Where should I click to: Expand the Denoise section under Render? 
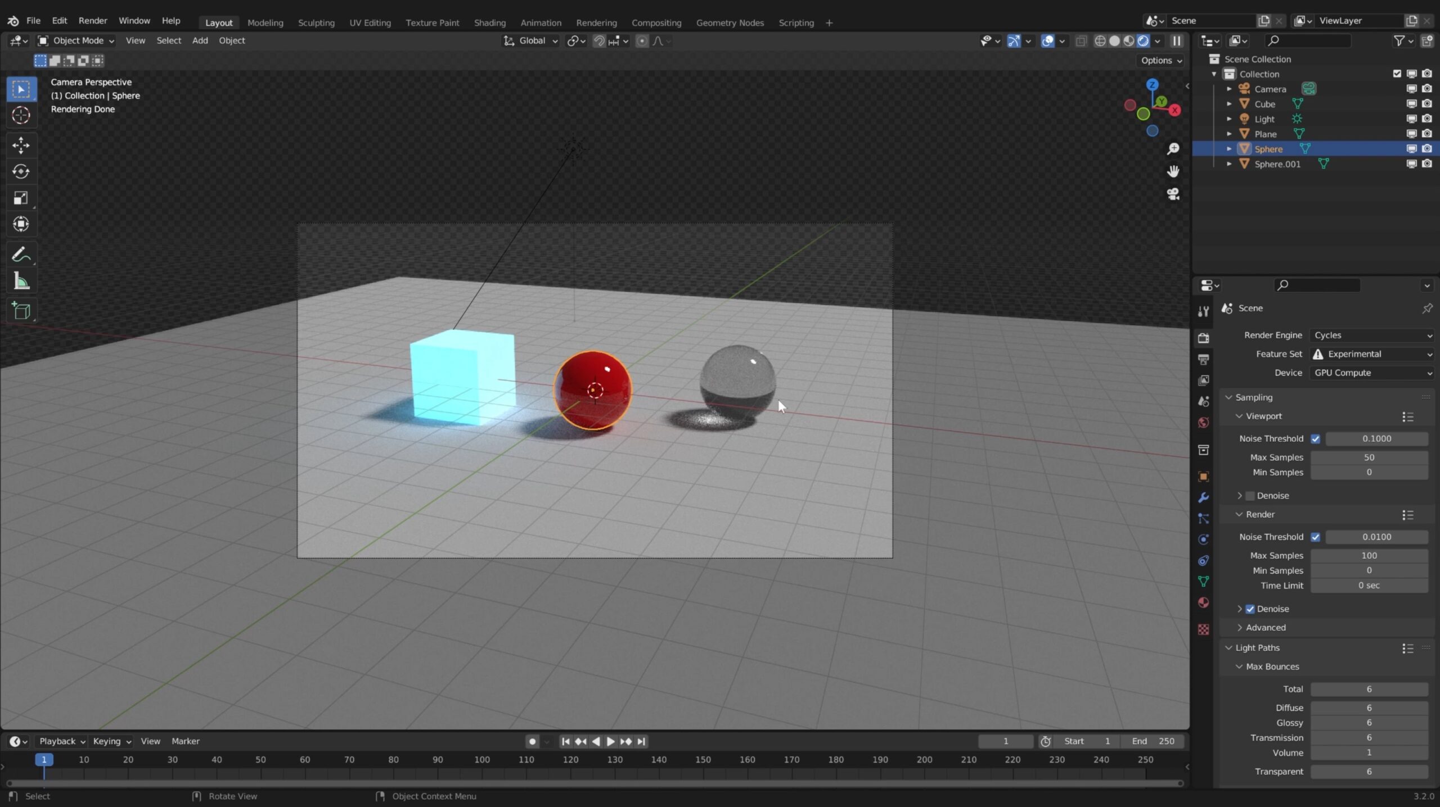tap(1239, 609)
